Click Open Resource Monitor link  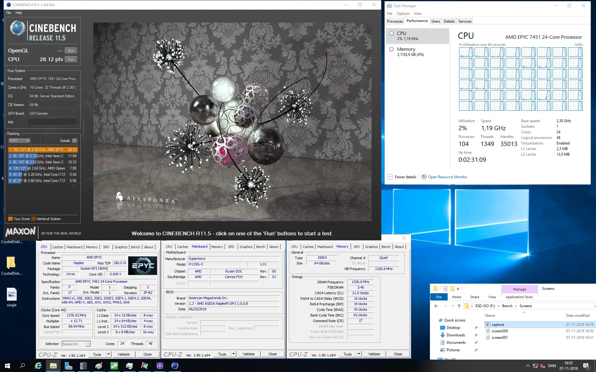447,177
